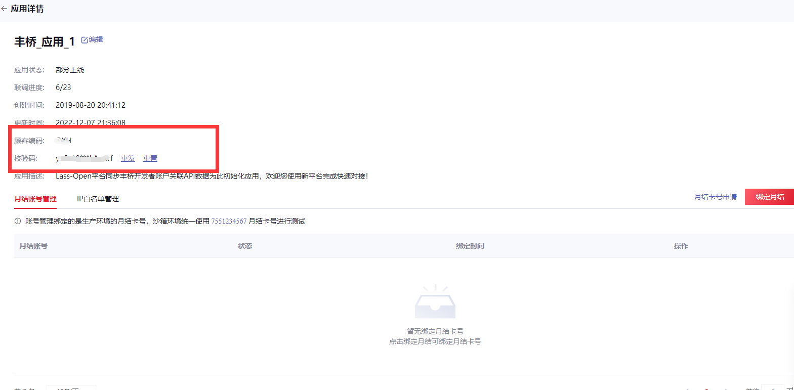Viewport: 794px width, 390px height.
Task: Click the sandbox card number 7551234567
Action: [229, 221]
